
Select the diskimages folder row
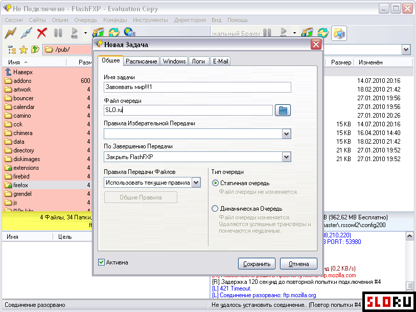48,159
